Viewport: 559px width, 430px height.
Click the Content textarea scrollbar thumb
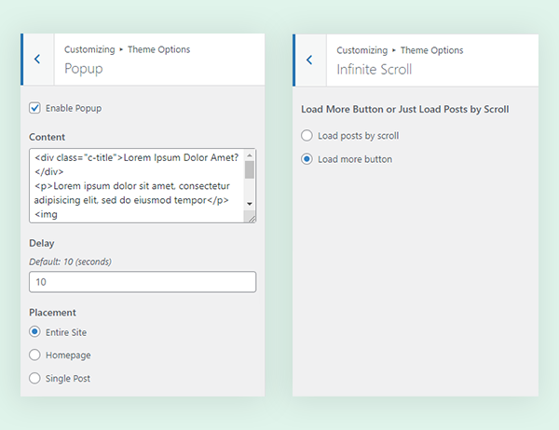click(250, 169)
